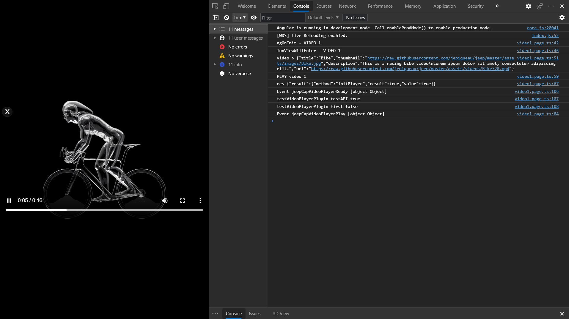The height and width of the screenshot is (319, 569).
Task: Open the video1.page.ts:59 source link
Action: point(538,76)
